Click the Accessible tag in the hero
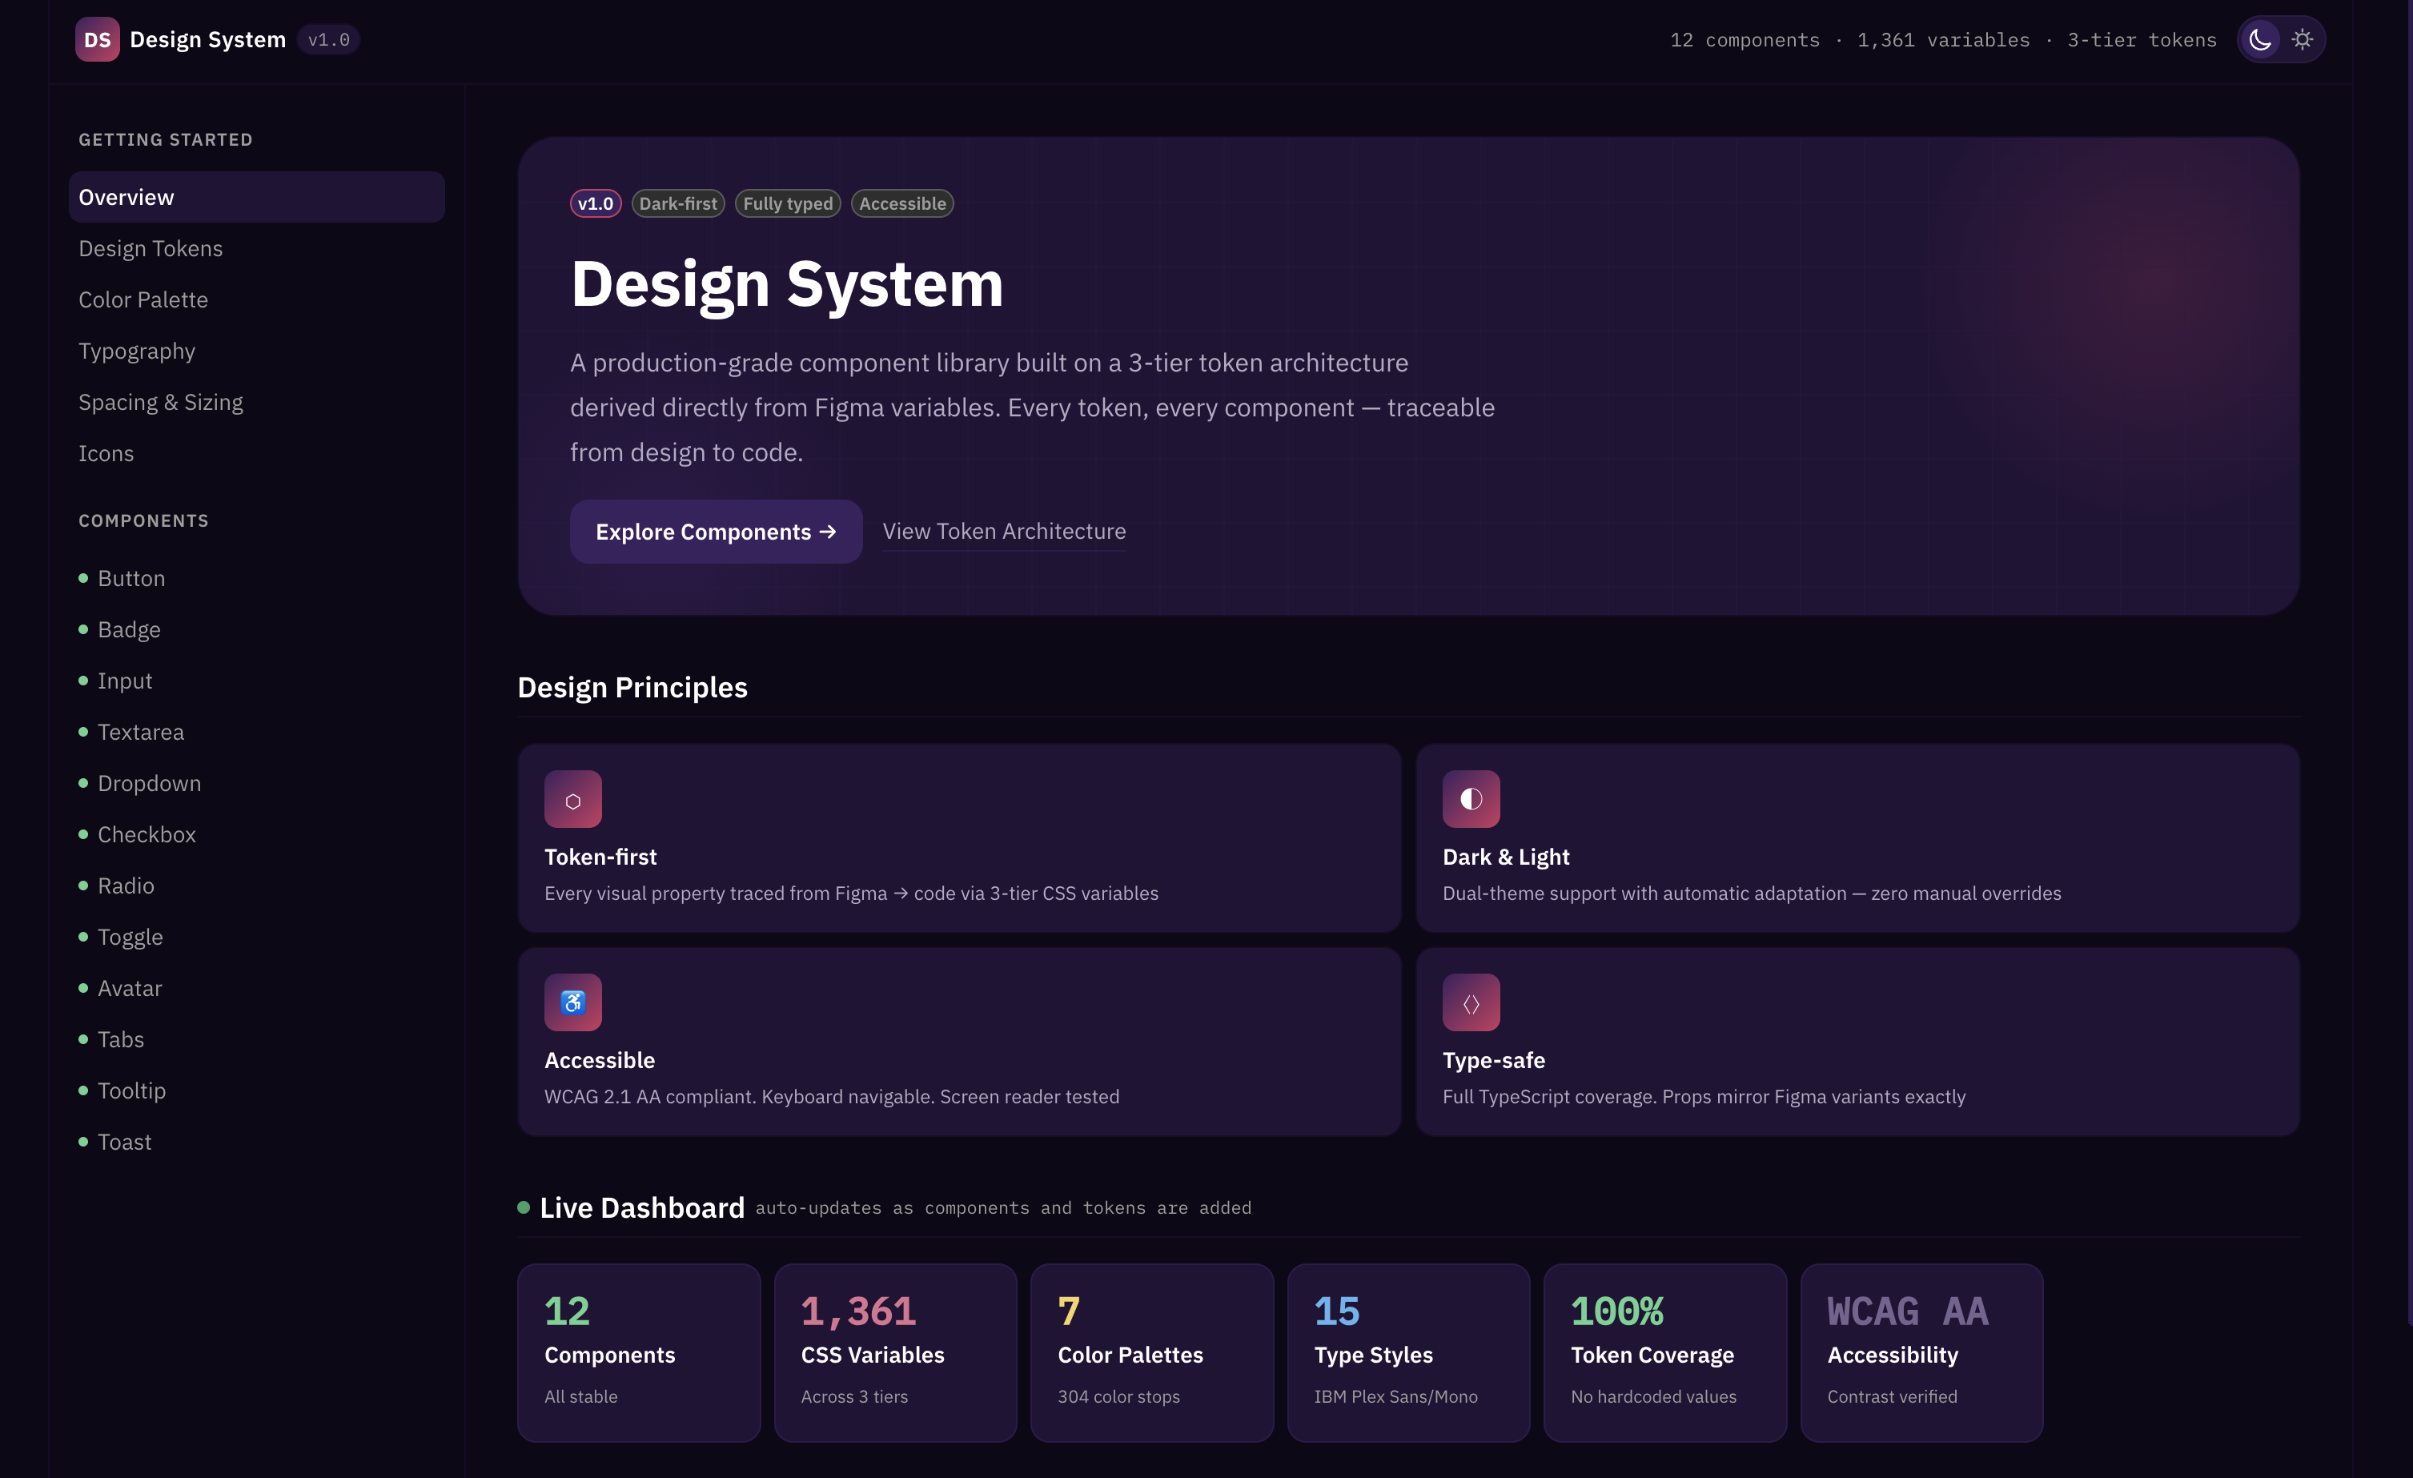2413x1478 pixels. 902,203
